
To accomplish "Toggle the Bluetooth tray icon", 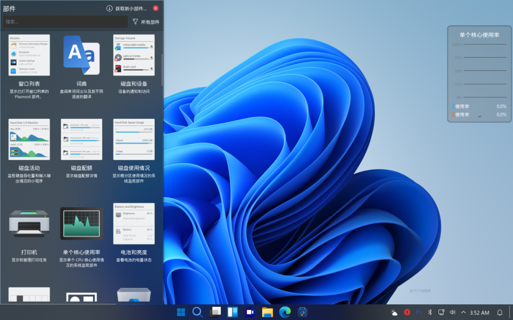I will click(x=429, y=312).
